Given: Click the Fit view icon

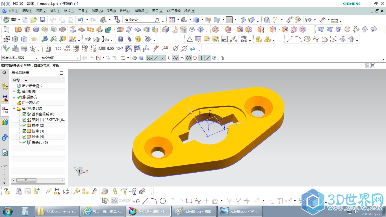Looking at the screenshot, I should pyautogui.click(x=172, y=20).
